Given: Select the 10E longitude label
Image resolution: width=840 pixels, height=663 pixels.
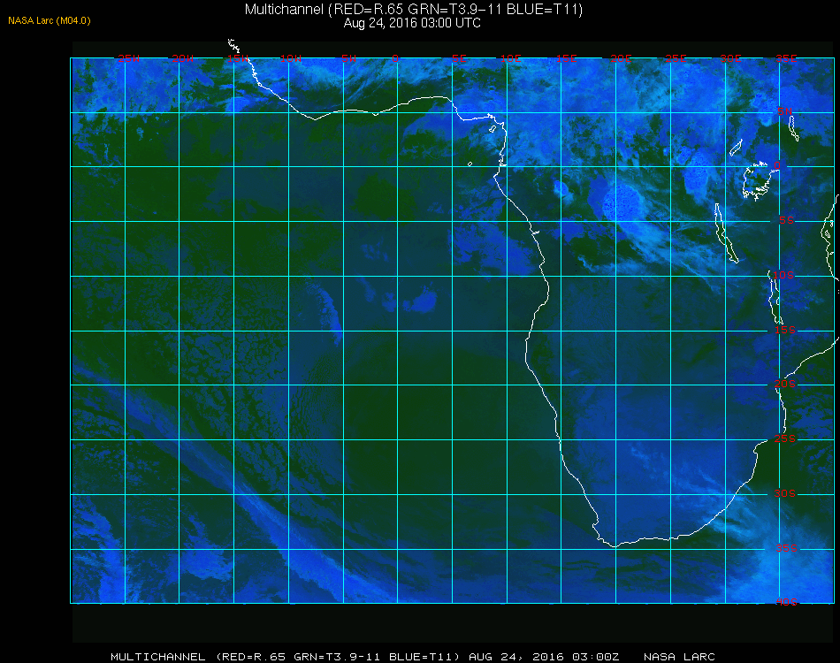Looking at the screenshot, I should [x=510, y=58].
